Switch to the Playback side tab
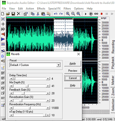Screen dimensions: 115x121 pyautogui.click(x=113, y=63)
